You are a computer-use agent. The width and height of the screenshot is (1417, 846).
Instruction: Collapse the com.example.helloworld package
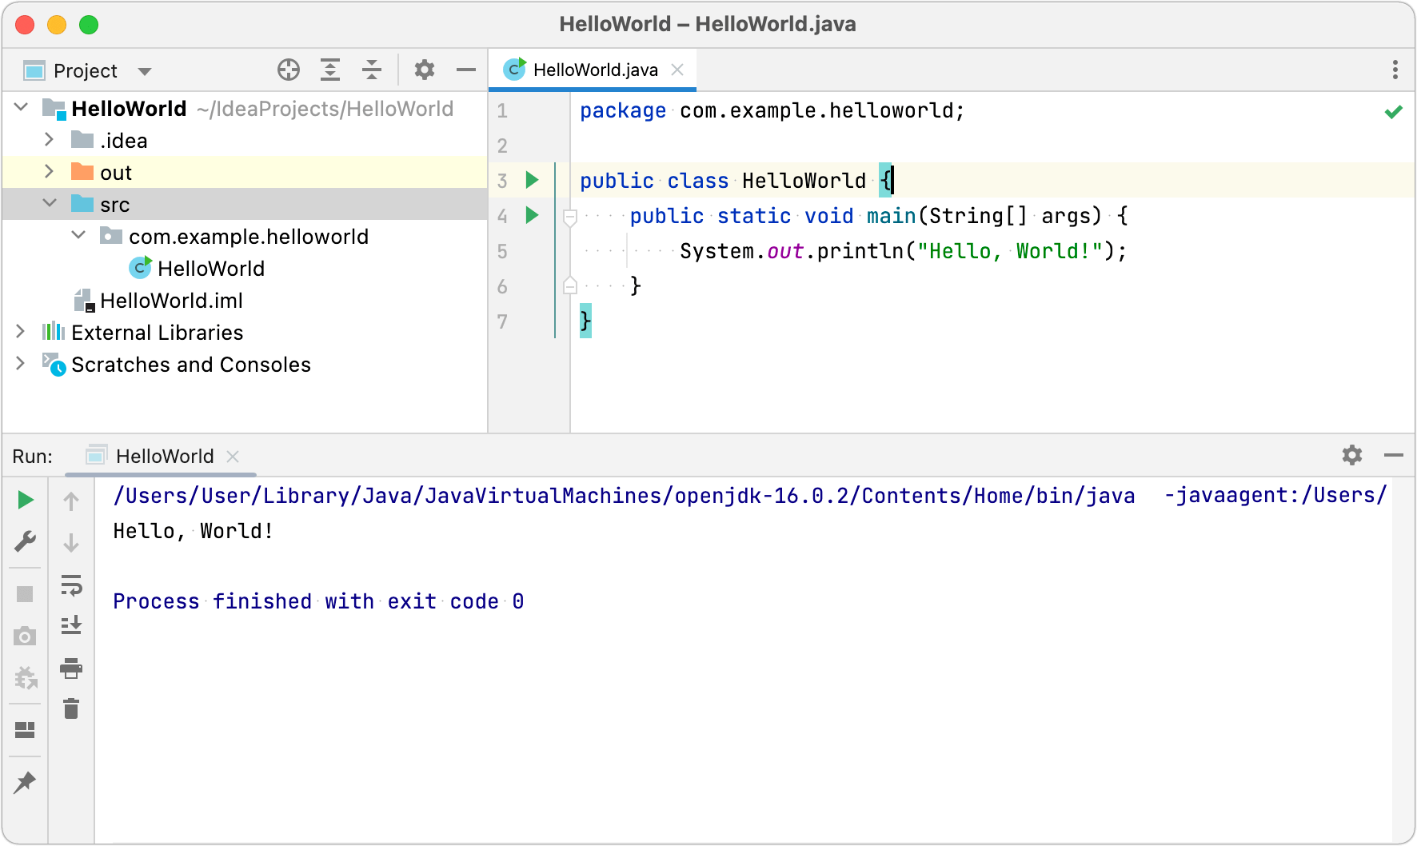point(78,235)
